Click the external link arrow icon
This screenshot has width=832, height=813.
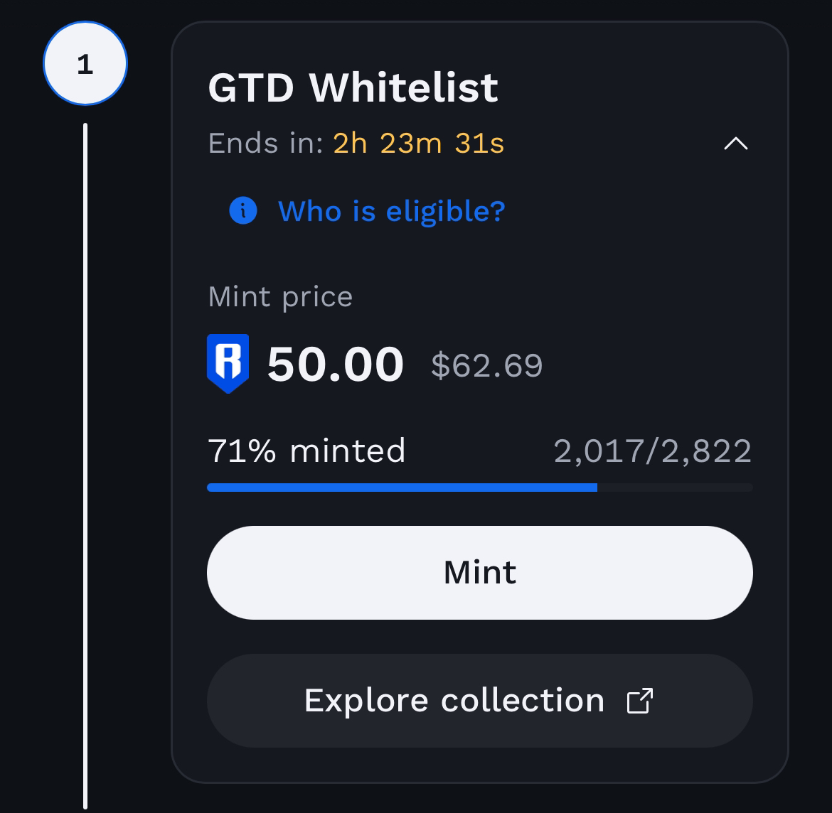click(x=639, y=701)
